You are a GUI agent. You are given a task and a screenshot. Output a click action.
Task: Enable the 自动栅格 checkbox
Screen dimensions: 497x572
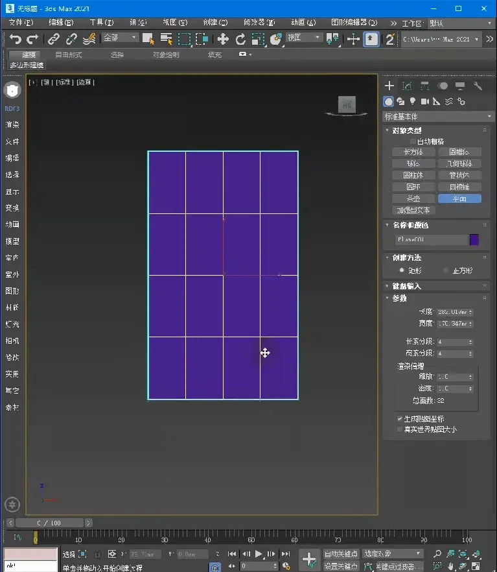pos(412,141)
